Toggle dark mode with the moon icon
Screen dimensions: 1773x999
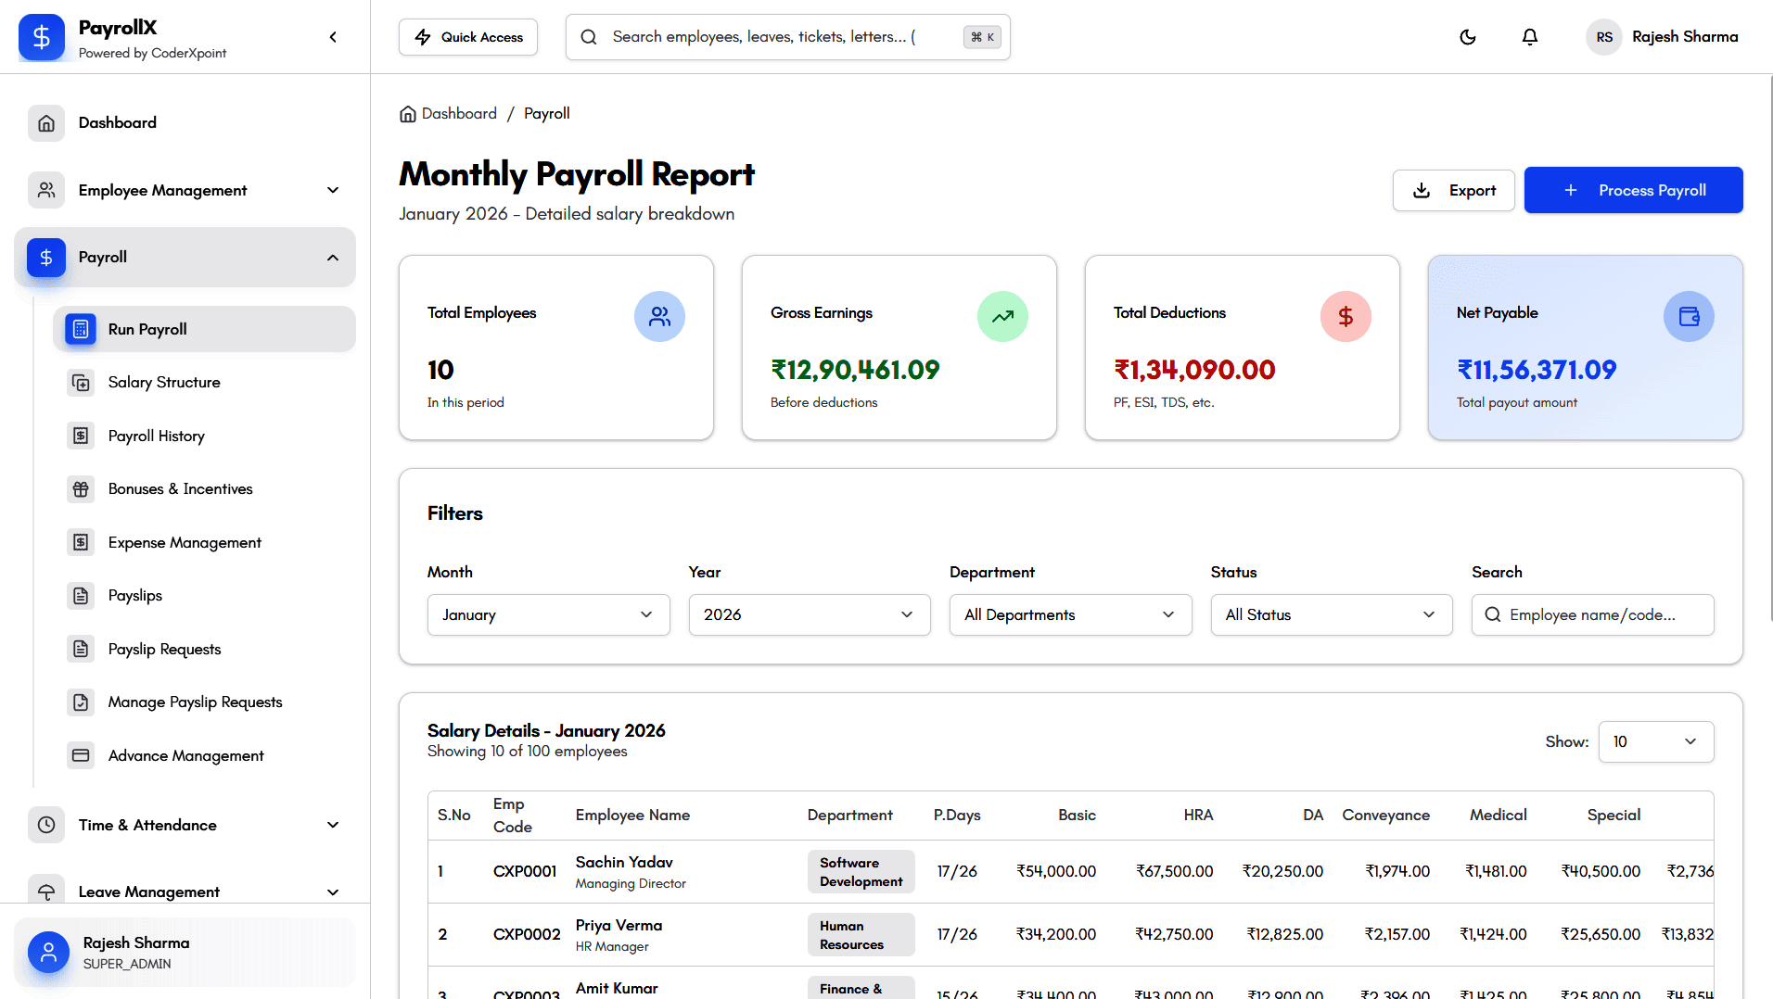point(1467,37)
